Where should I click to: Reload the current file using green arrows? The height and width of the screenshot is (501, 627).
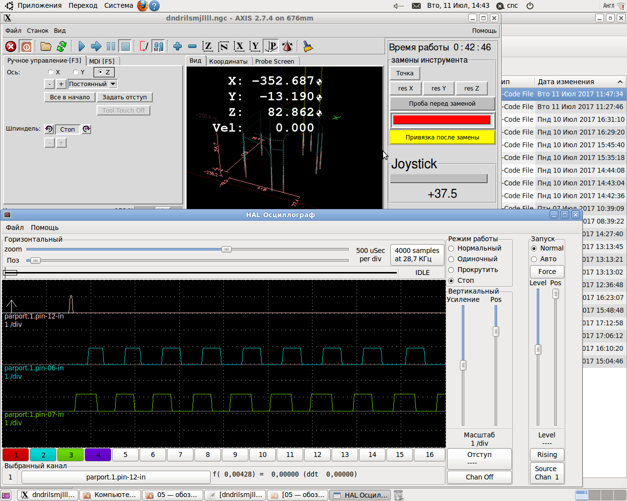(x=62, y=46)
